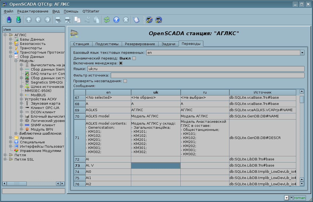The width and height of the screenshot is (313, 202).
Task: Open the Помощь menu
Action: [71, 11]
